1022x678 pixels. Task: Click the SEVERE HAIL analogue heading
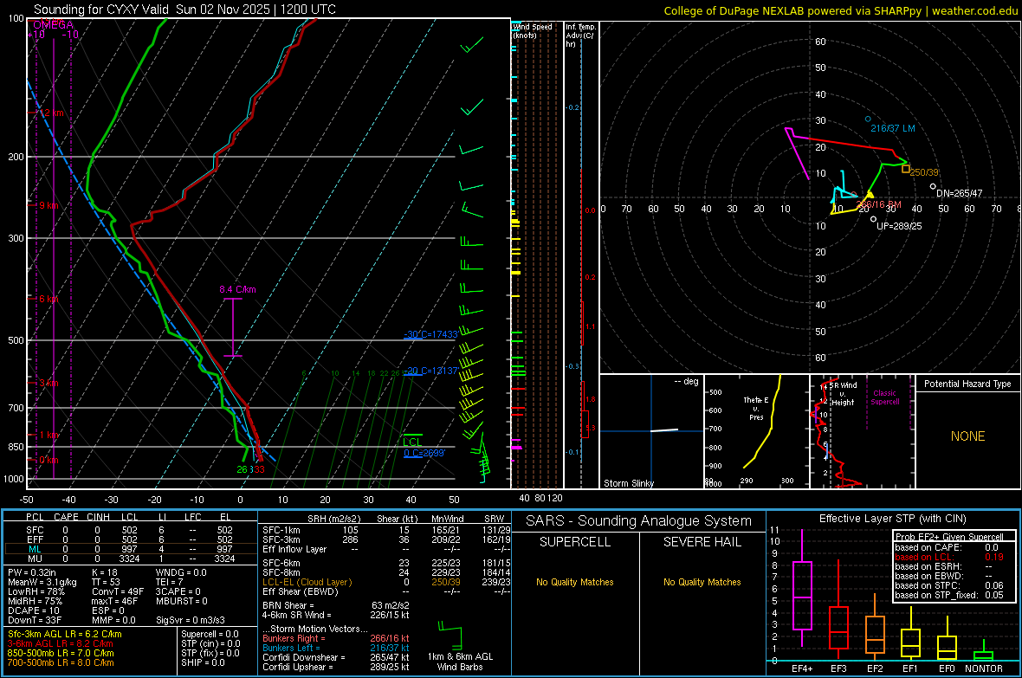[x=702, y=542]
